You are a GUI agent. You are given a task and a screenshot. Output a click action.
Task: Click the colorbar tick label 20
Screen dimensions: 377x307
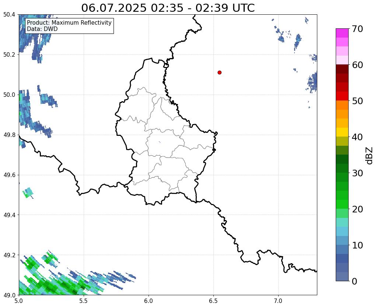coord(357,209)
